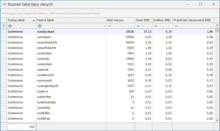Click equals filter icon under Dane (MB)
The image size is (220, 131).
pos(138,26)
